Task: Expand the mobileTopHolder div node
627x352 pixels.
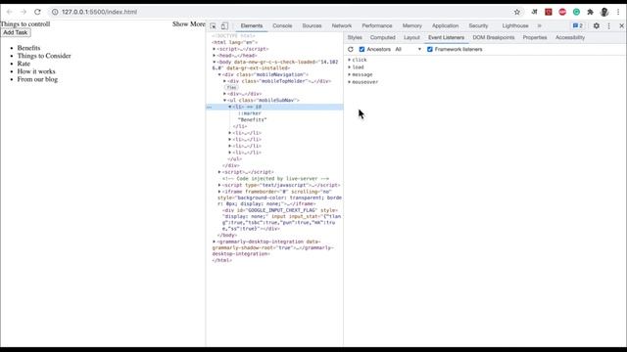Action: (x=224, y=81)
